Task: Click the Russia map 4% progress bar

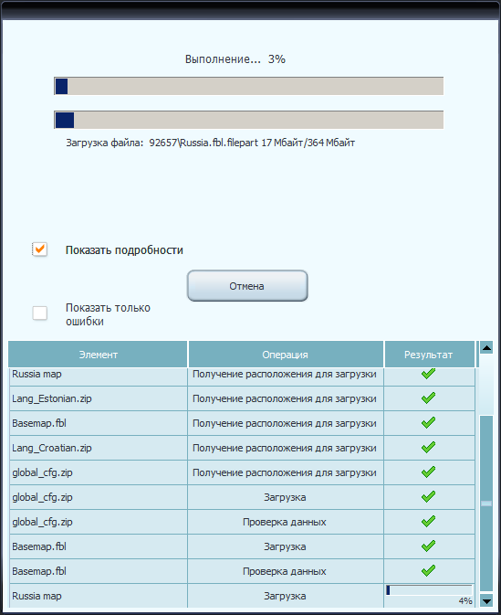Action: (429, 590)
